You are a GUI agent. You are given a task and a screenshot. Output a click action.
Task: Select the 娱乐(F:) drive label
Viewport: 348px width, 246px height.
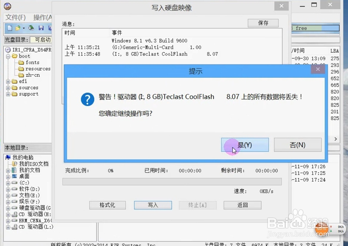29,201
